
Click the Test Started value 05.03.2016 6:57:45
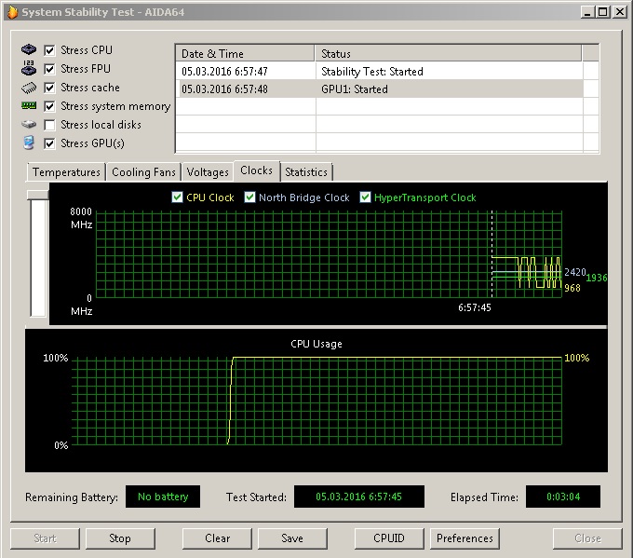pyautogui.click(x=359, y=497)
